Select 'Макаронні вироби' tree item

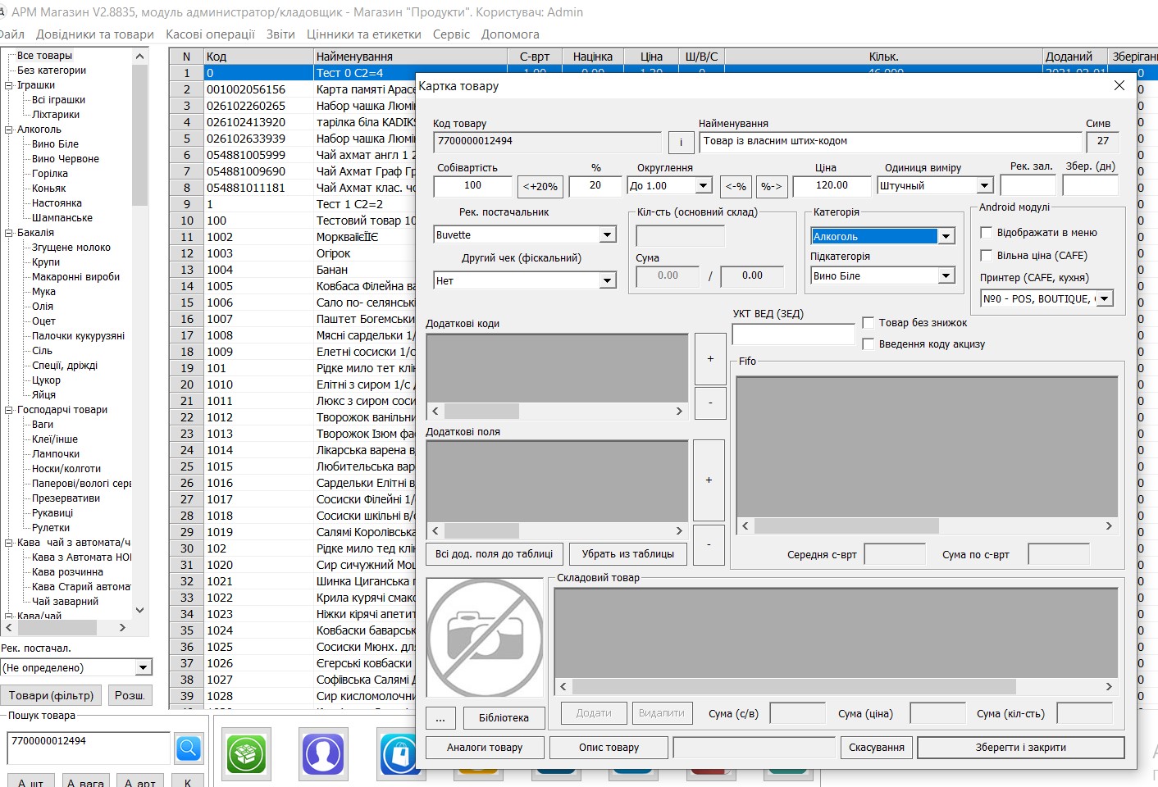75,277
